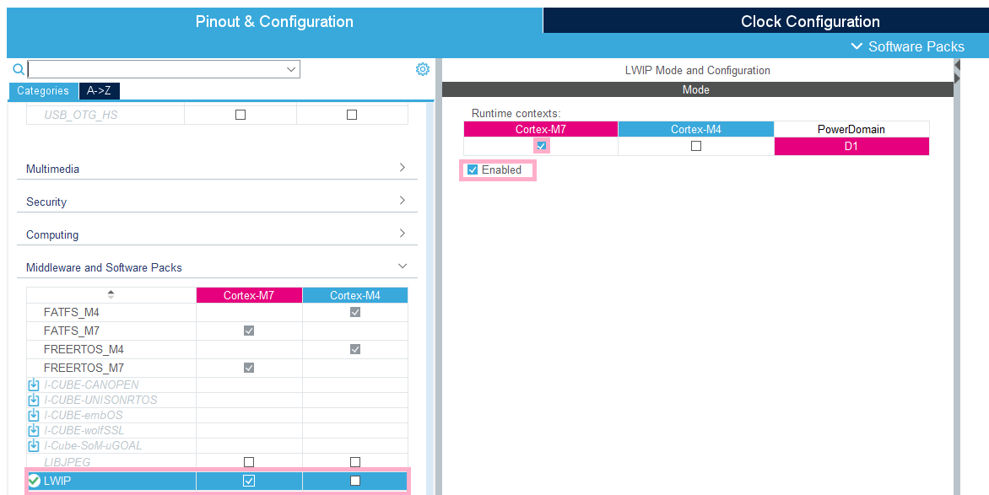Select the I-CUBE-CANOPEN entry
The width and height of the screenshot is (989, 495).
tap(91, 385)
